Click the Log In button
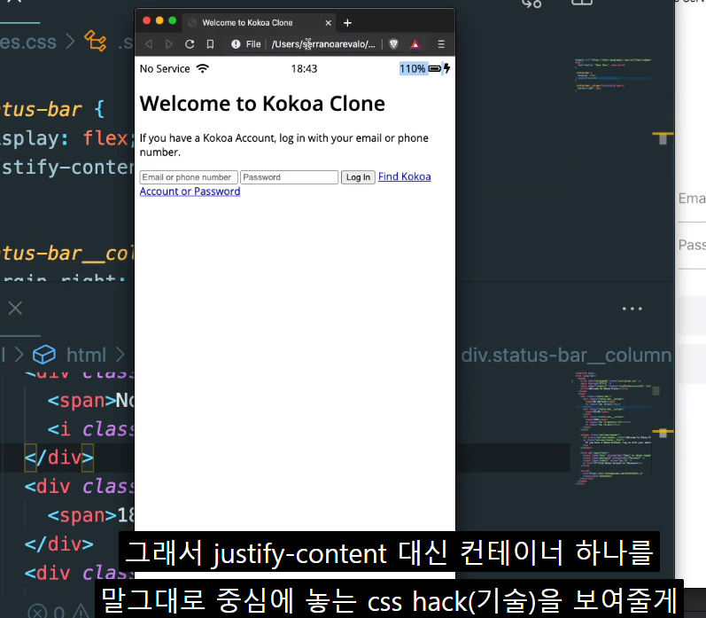706x618 pixels. 358,177
